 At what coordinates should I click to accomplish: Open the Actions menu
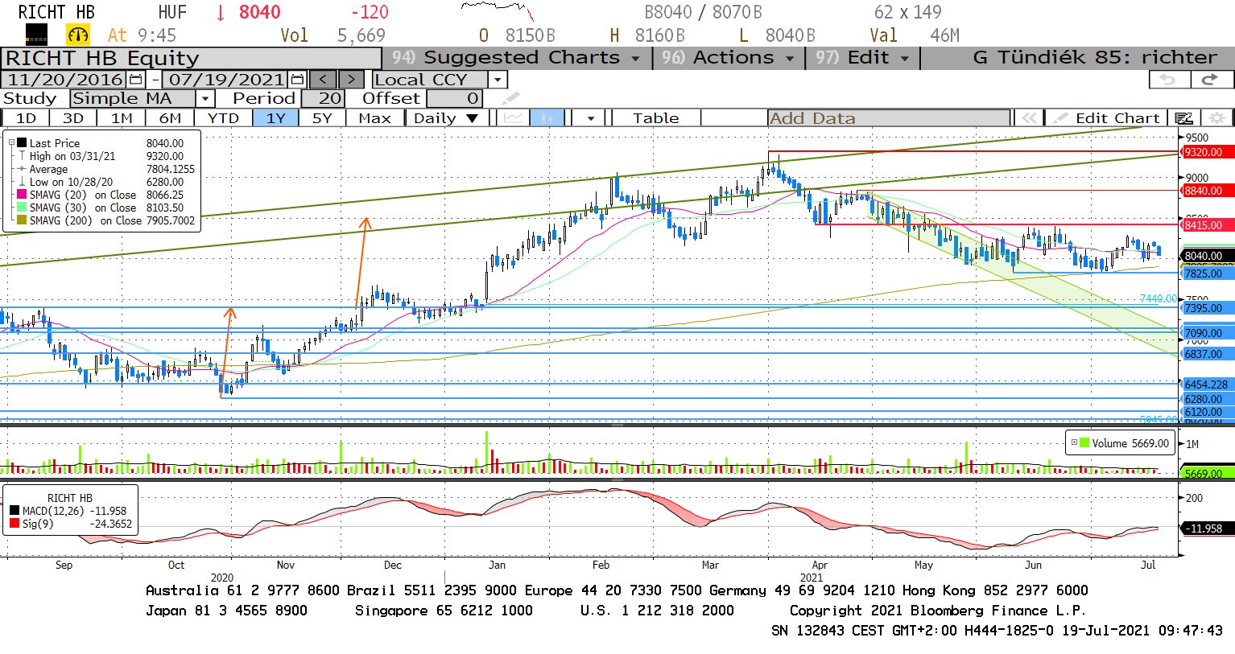click(x=727, y=58)
